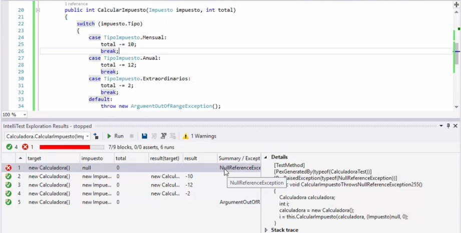Image resolution: width=461 pixels, height=233 pixels.
Task: Toggle auto-hide pin of IntelliTest panel
Action: coord(448,126)
